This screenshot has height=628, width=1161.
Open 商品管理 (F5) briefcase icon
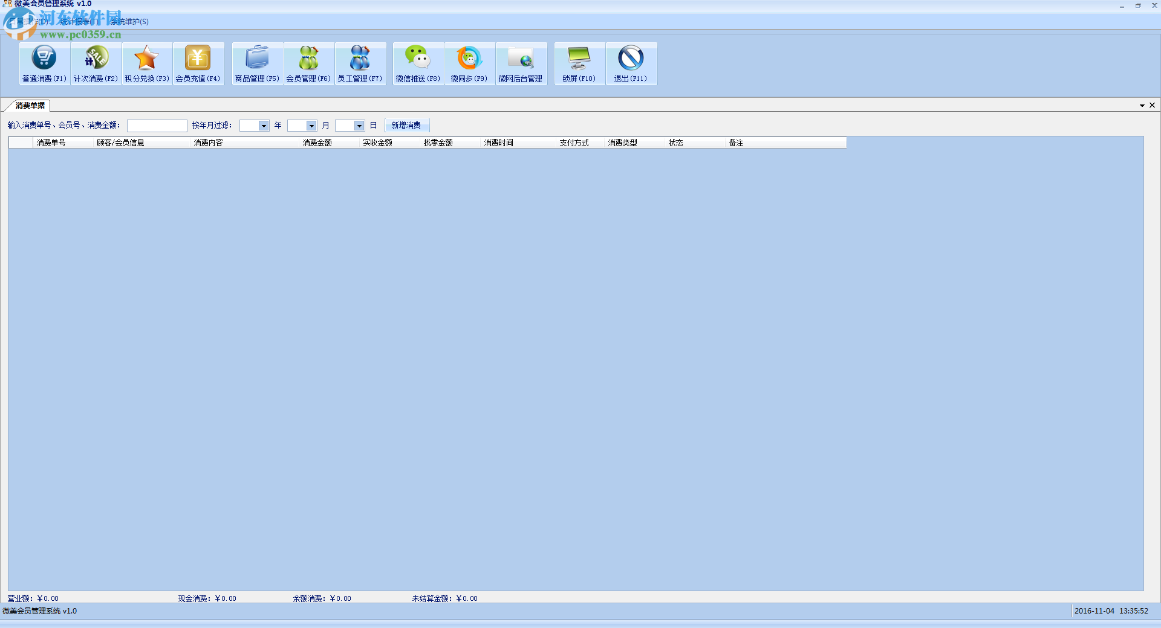point(258,63)
